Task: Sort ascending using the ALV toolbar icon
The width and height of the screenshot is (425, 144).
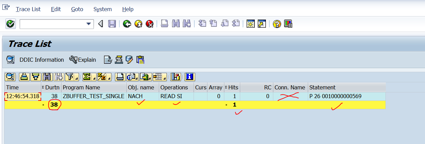Action: 24,77
